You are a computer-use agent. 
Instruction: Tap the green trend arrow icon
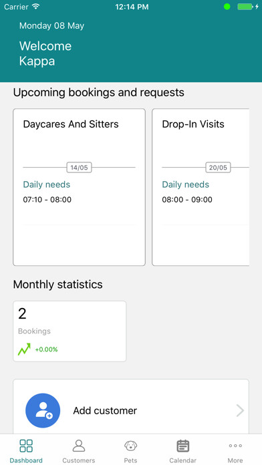coord(24,349)
